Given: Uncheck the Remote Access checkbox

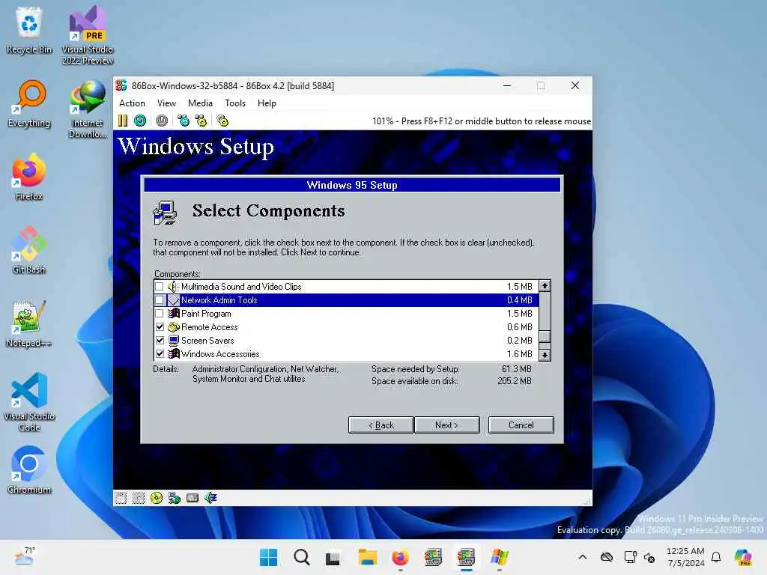Looking at the screenshot, I should coord(160,326).
